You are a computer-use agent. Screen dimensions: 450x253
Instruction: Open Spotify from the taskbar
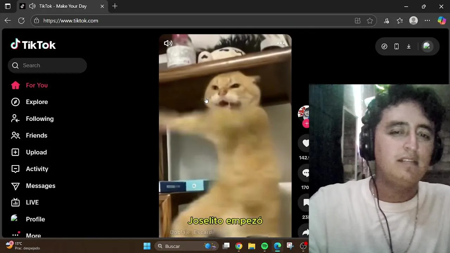265,246
